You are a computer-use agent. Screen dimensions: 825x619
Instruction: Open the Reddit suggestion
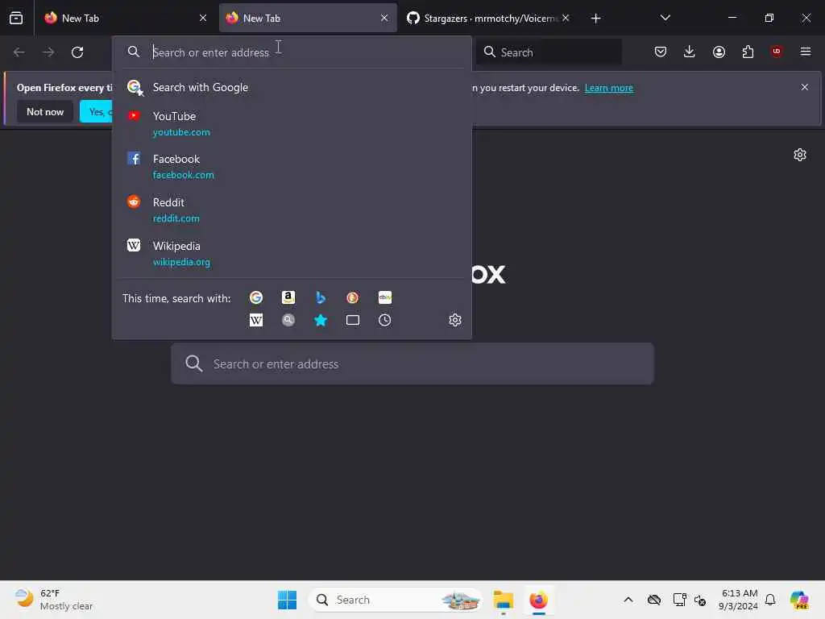pyautogui.click(x=292, y=210)
